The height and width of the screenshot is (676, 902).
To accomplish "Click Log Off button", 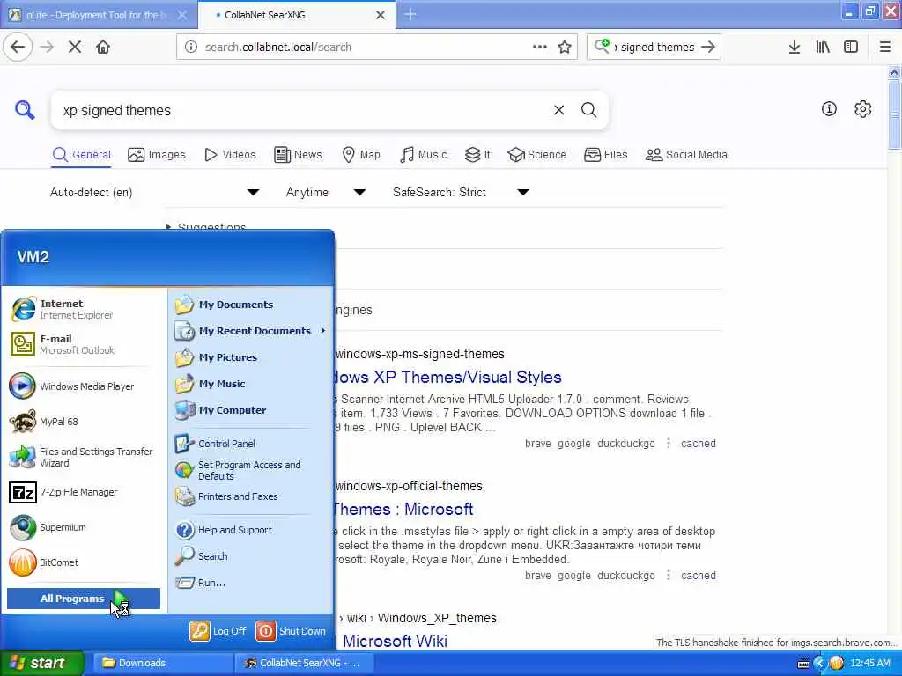I will pos(218,631).
